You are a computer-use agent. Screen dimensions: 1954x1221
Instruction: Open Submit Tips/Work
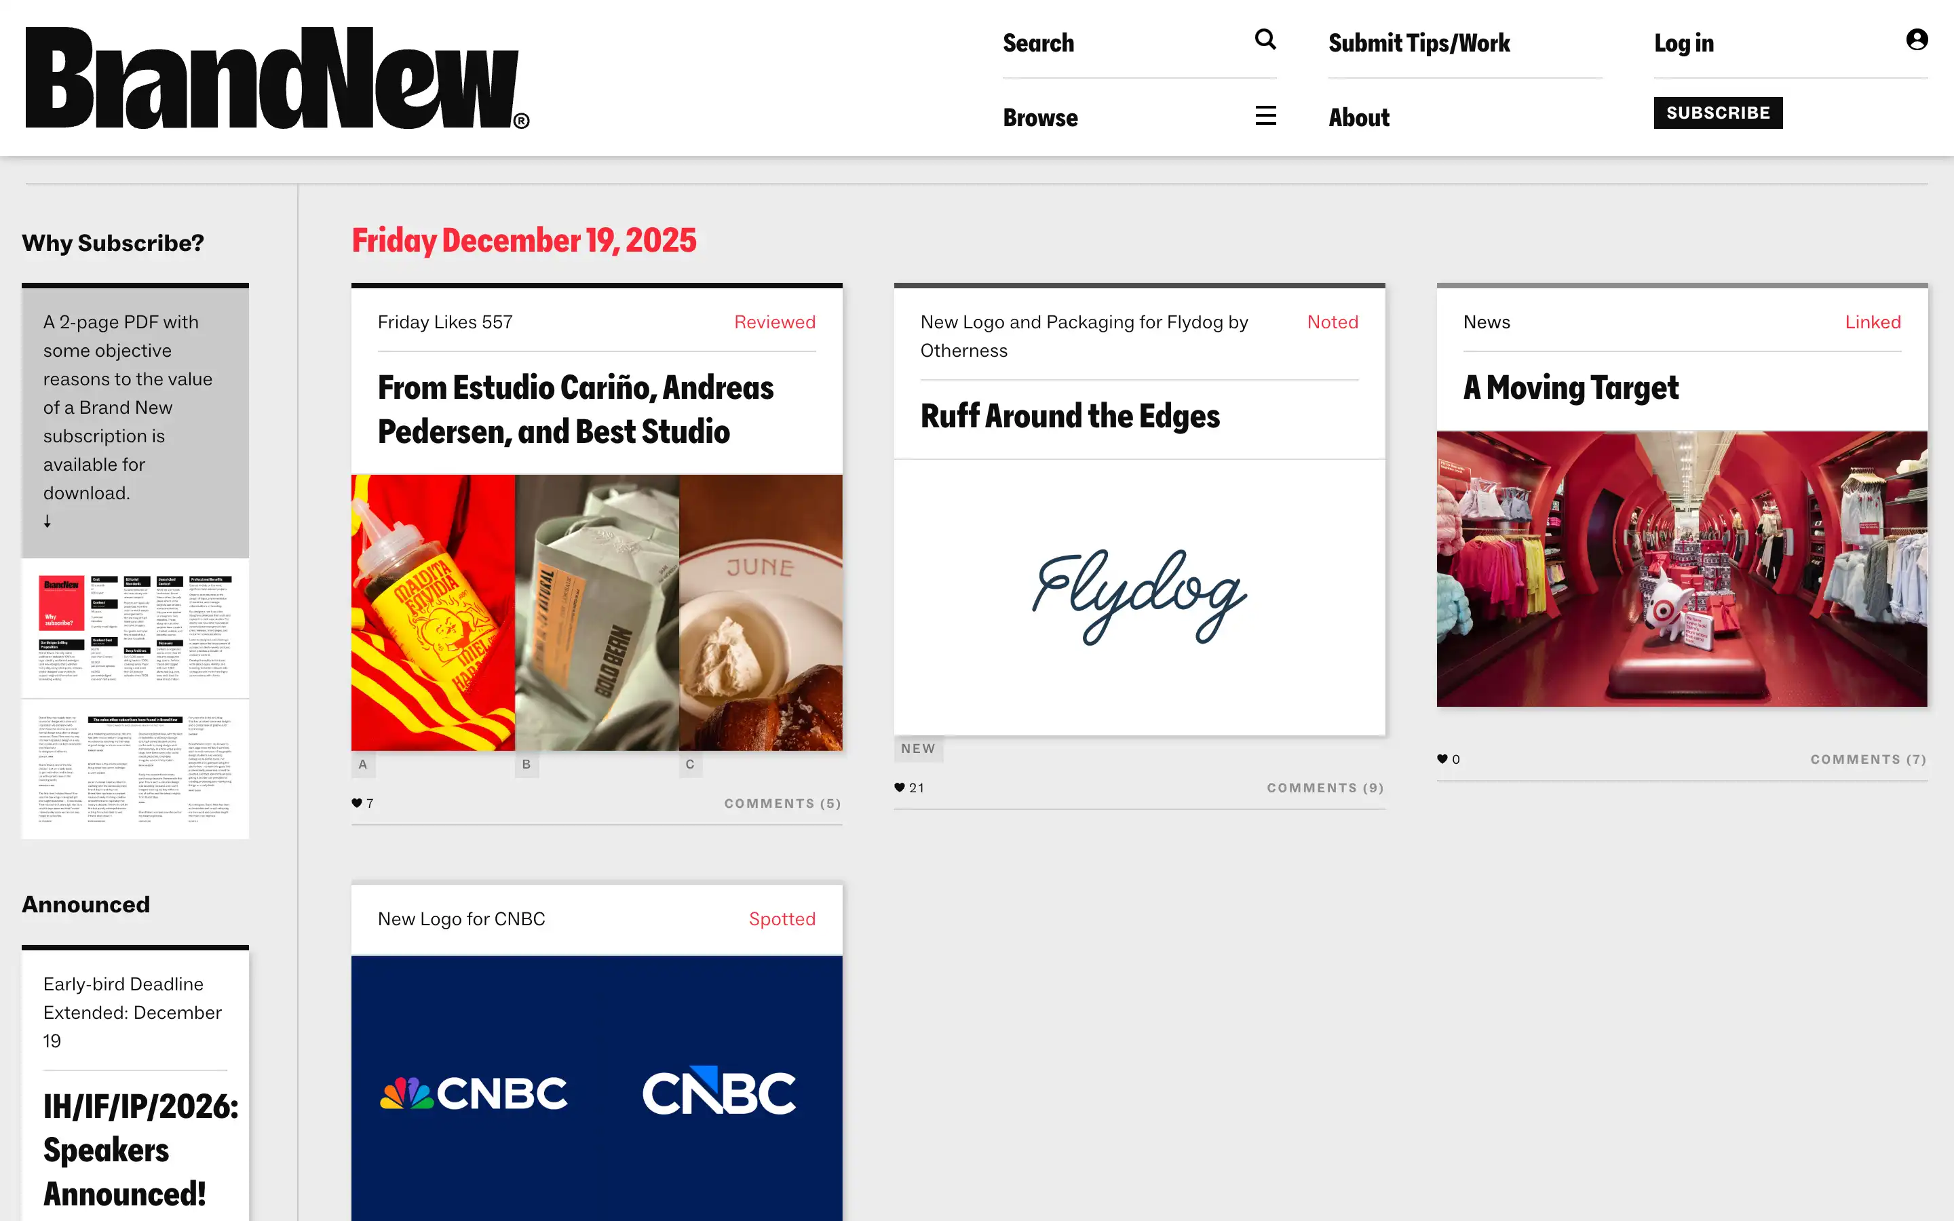pos(1419,42)
